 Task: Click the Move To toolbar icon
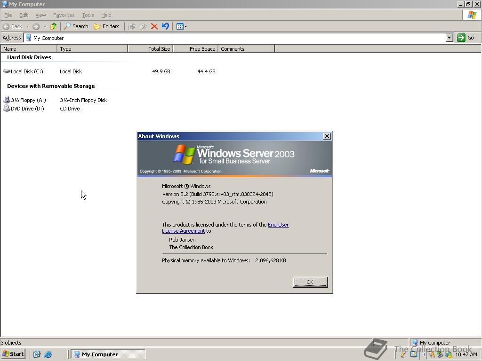pyautogui.click(x=132, y=26)
